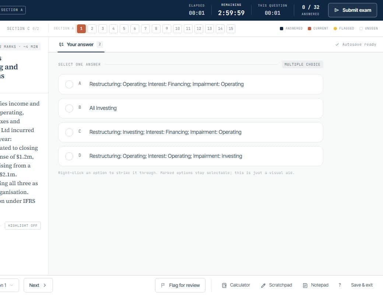Click the remaining time 2:59:59

[x=231, y=13]
